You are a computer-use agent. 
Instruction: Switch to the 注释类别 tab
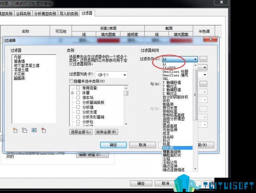click(x=23, y=14)
